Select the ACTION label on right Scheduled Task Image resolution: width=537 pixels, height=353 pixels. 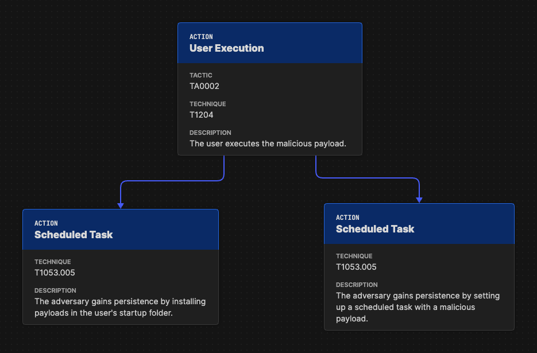pyautogui.click(x=348, y=218)
